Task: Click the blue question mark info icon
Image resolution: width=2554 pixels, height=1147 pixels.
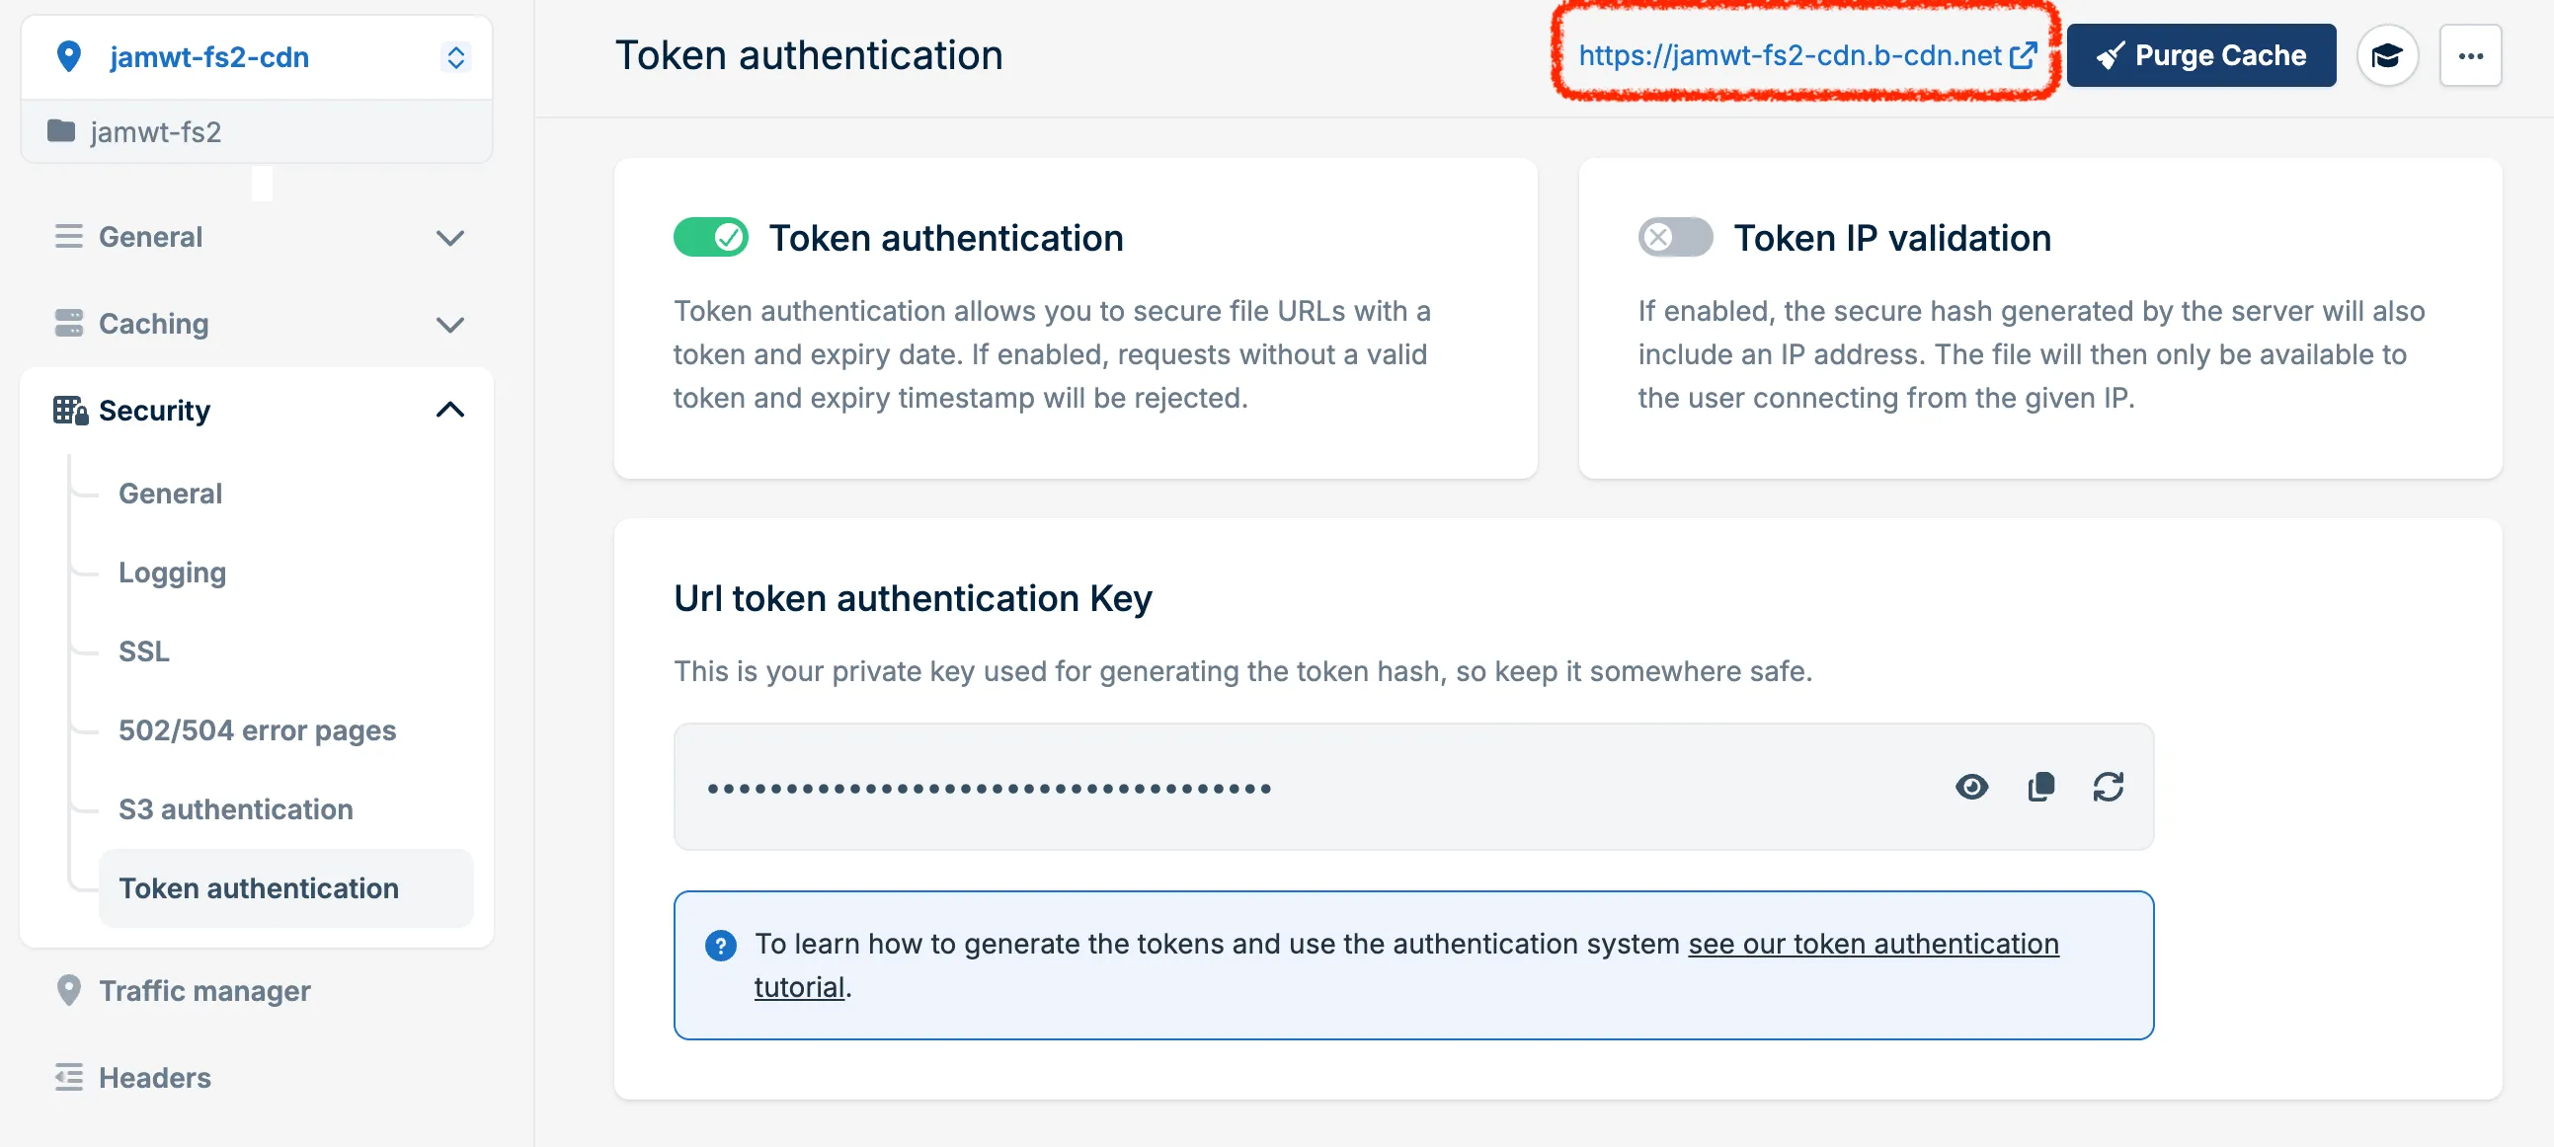Action: [721, 945]
